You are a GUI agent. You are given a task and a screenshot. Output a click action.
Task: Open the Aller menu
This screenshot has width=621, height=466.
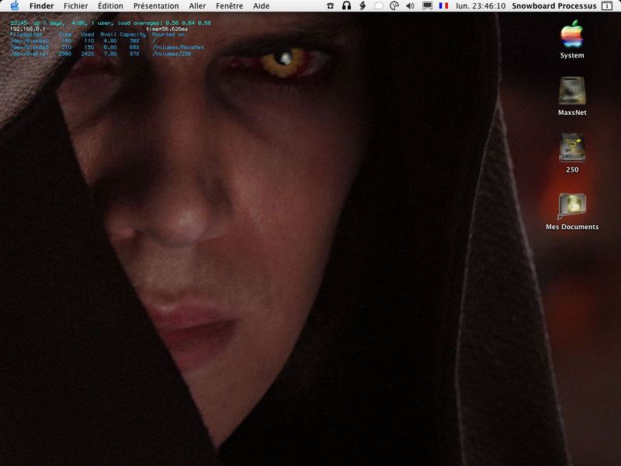tap(197, 6)
